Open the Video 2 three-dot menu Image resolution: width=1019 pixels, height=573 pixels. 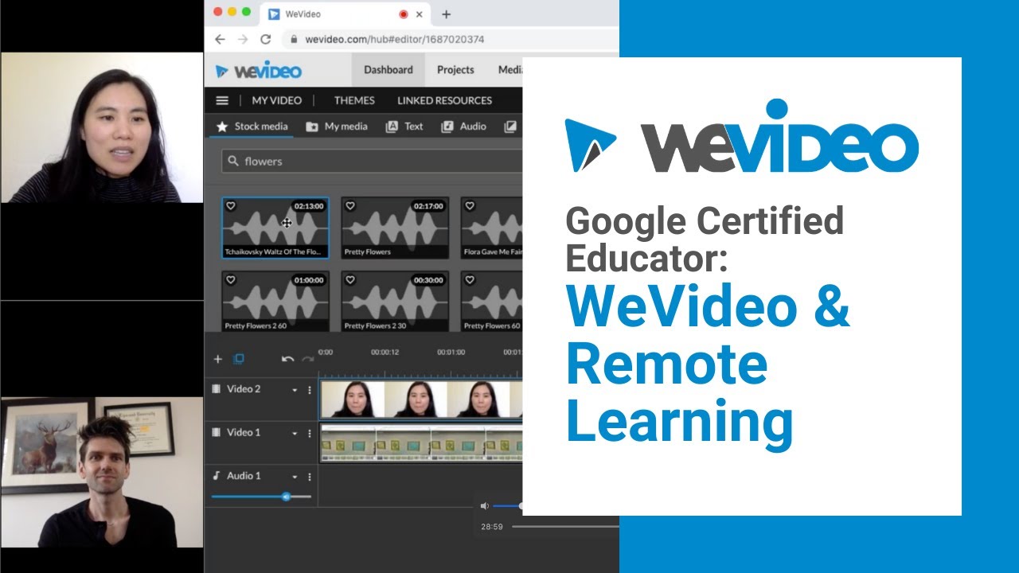[x=310, y=390]
